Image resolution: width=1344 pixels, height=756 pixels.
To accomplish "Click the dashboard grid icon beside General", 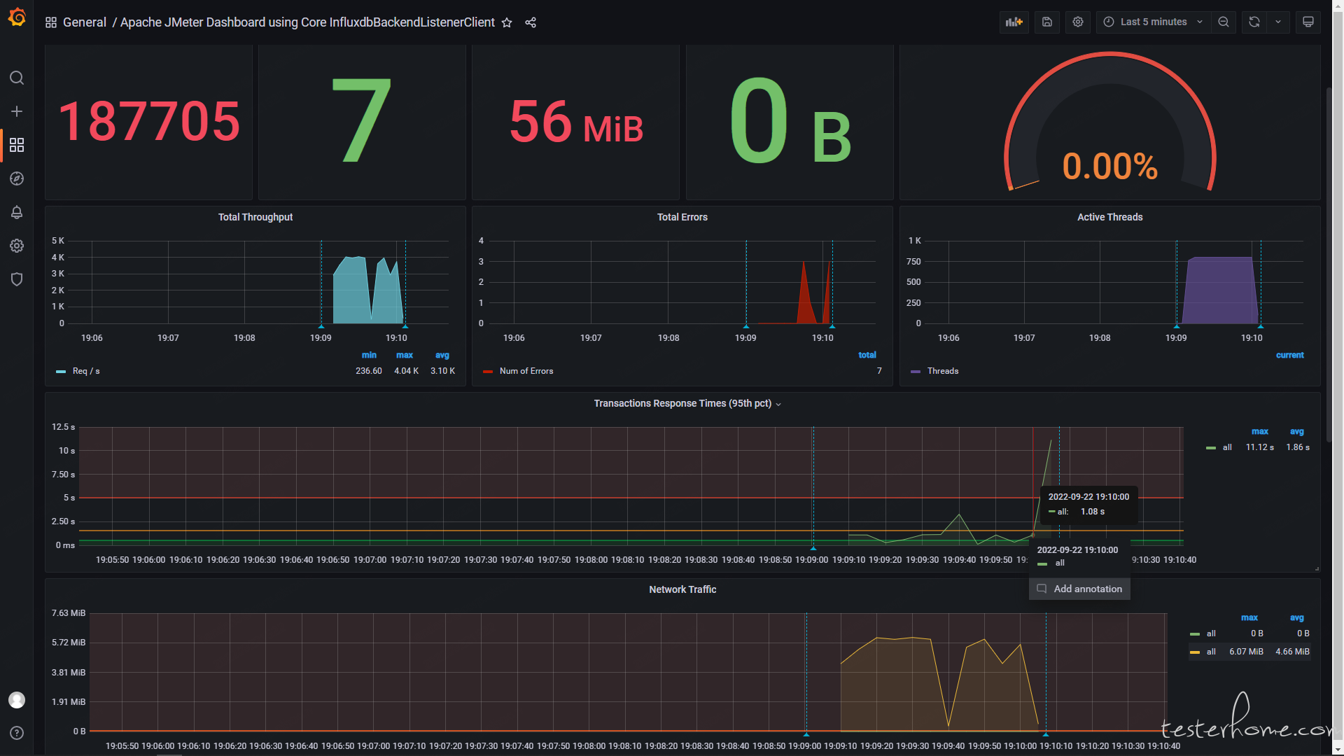I will (x=51, y=22).
